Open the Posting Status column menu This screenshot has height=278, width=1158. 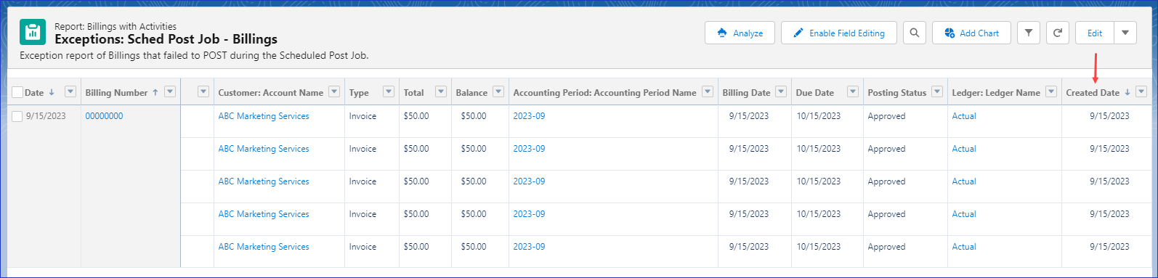[937, 91]
